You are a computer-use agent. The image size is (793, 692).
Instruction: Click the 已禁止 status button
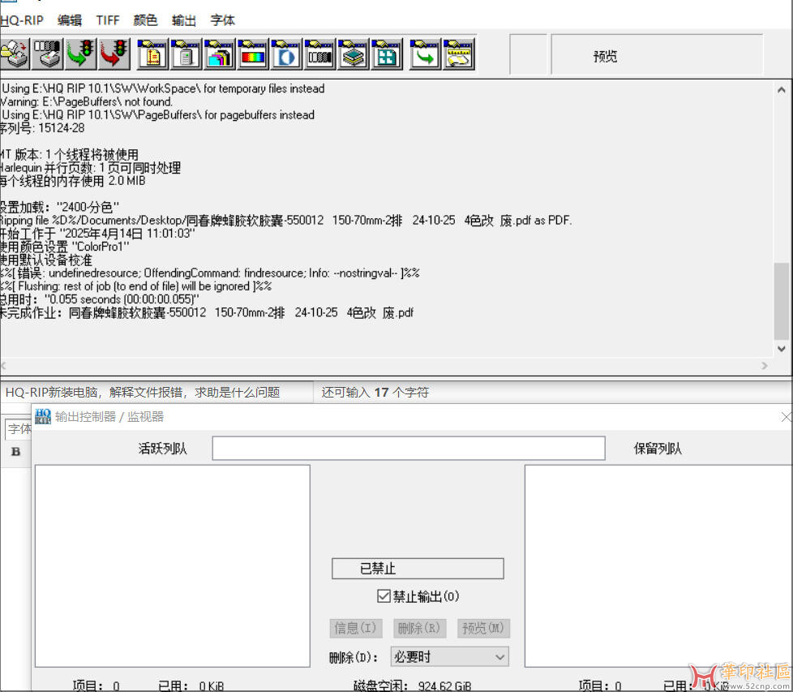[x=418, y=569]
